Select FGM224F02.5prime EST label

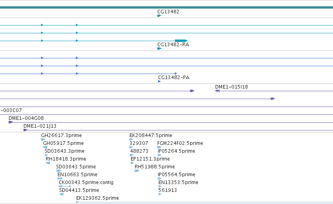tap(180, 143)
